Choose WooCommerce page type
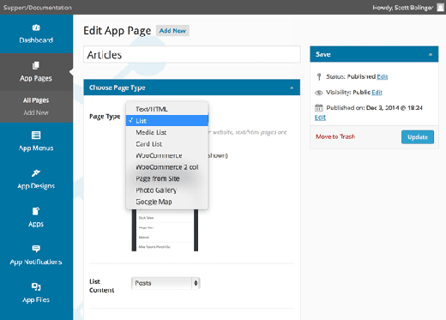The height and width of the screenshot is (320, 446). click(167, 155)
